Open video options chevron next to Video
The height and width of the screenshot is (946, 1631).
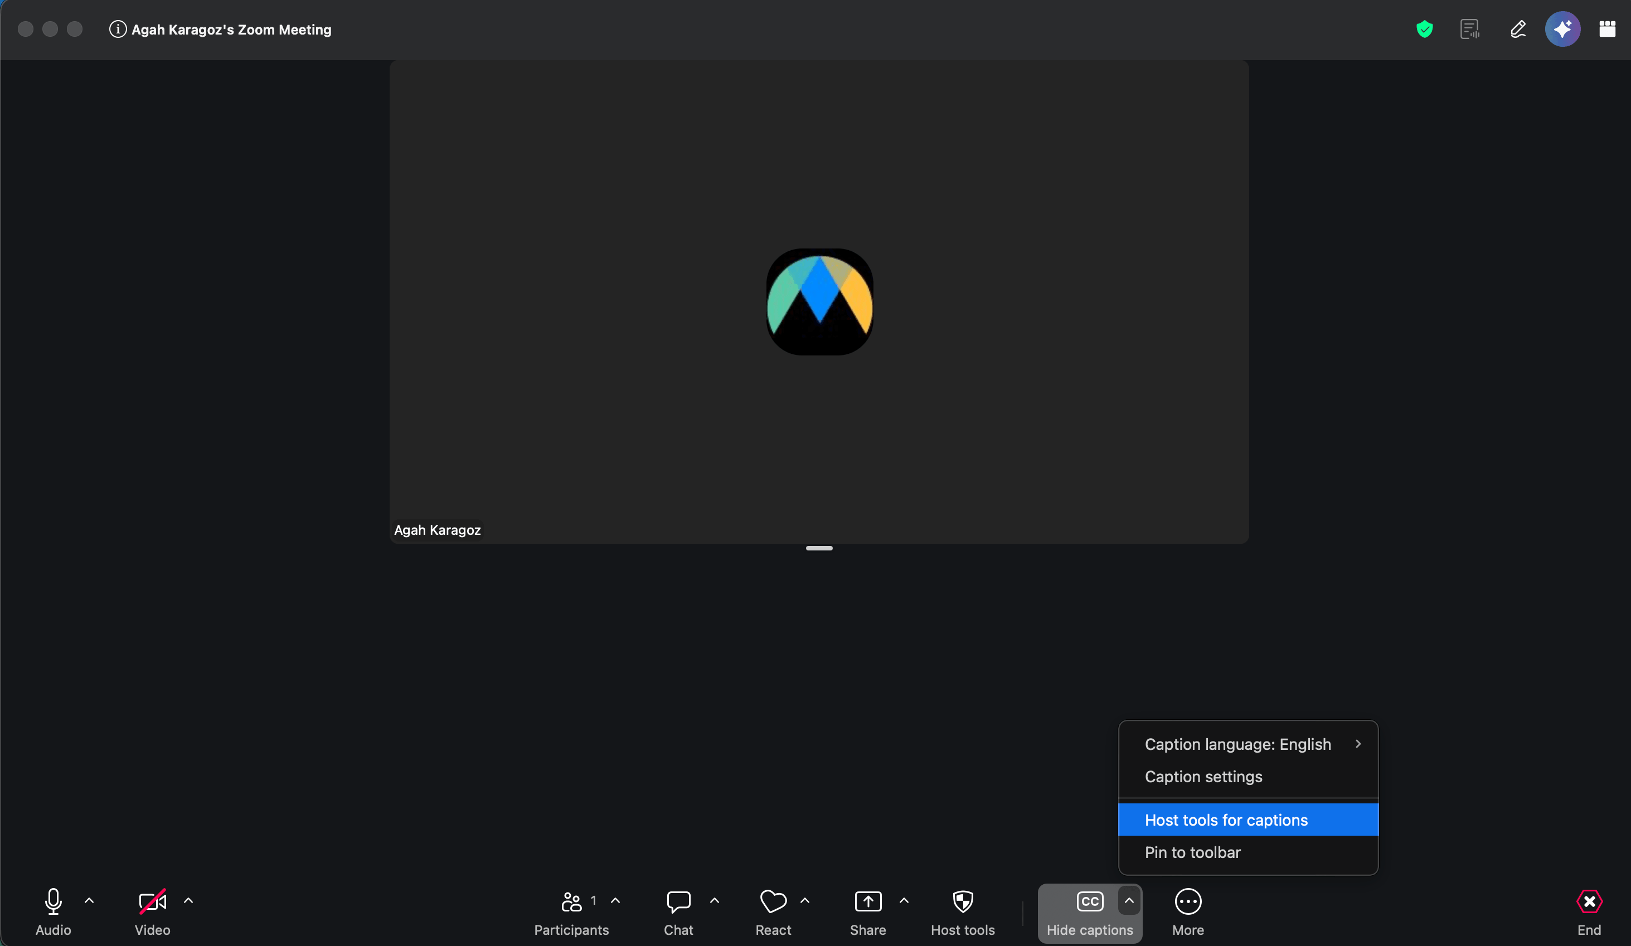pos(188,900)
